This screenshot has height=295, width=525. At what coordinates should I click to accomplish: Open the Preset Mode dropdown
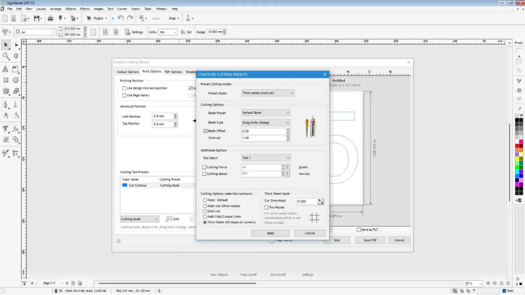coord(268,93)
